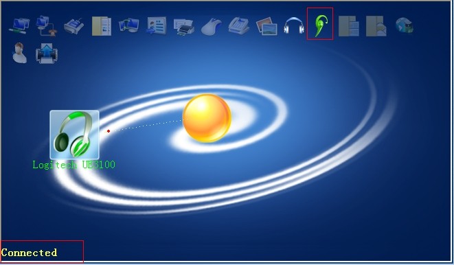Screen dimensions: 454x265
Task: Select the Logitech UE3100 headphones device
Action: (x=74, y=135)
